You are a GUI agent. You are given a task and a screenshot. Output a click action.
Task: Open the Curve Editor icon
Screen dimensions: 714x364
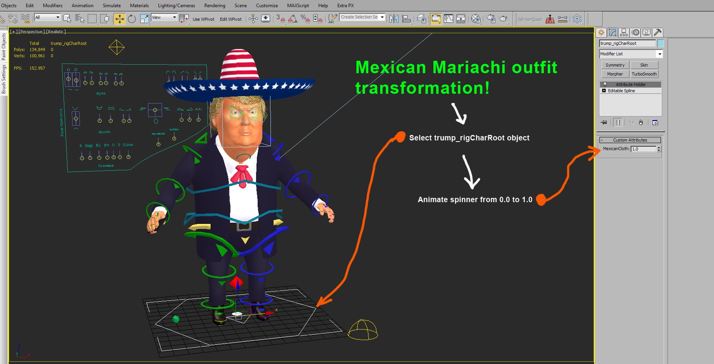click(448, 19)
